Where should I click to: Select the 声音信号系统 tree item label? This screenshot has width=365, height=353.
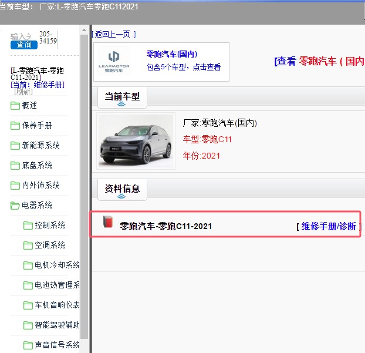click(x=57, y=345)
